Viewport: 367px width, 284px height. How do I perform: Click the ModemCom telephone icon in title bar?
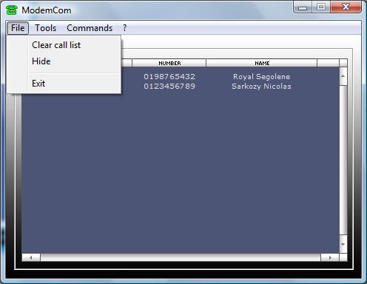click(12, 10)
